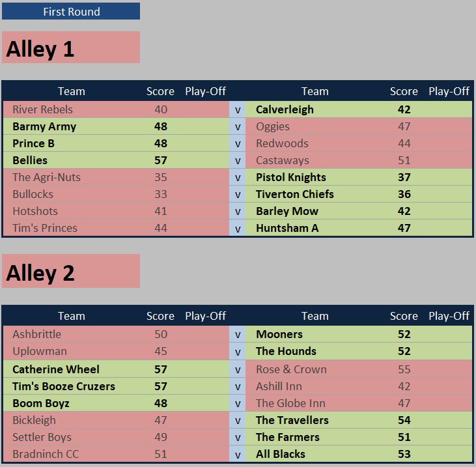Viewport: 476px width, 467px height.
Task: Select the Tiverton Chiefs cell
Action: 315,194
